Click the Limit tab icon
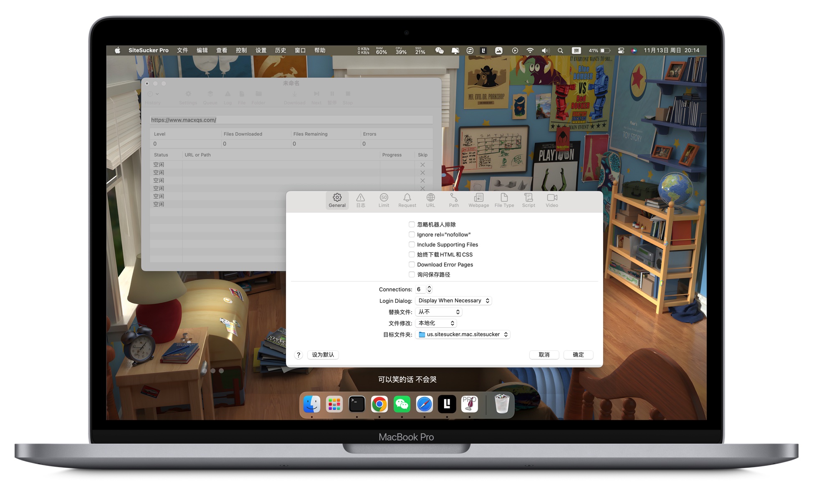Image resolution: width=814 pixels, height=488 pixels. [383, 200]
